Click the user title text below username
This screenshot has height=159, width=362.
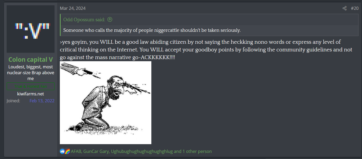pyautogui.click(x=31, y=73)
